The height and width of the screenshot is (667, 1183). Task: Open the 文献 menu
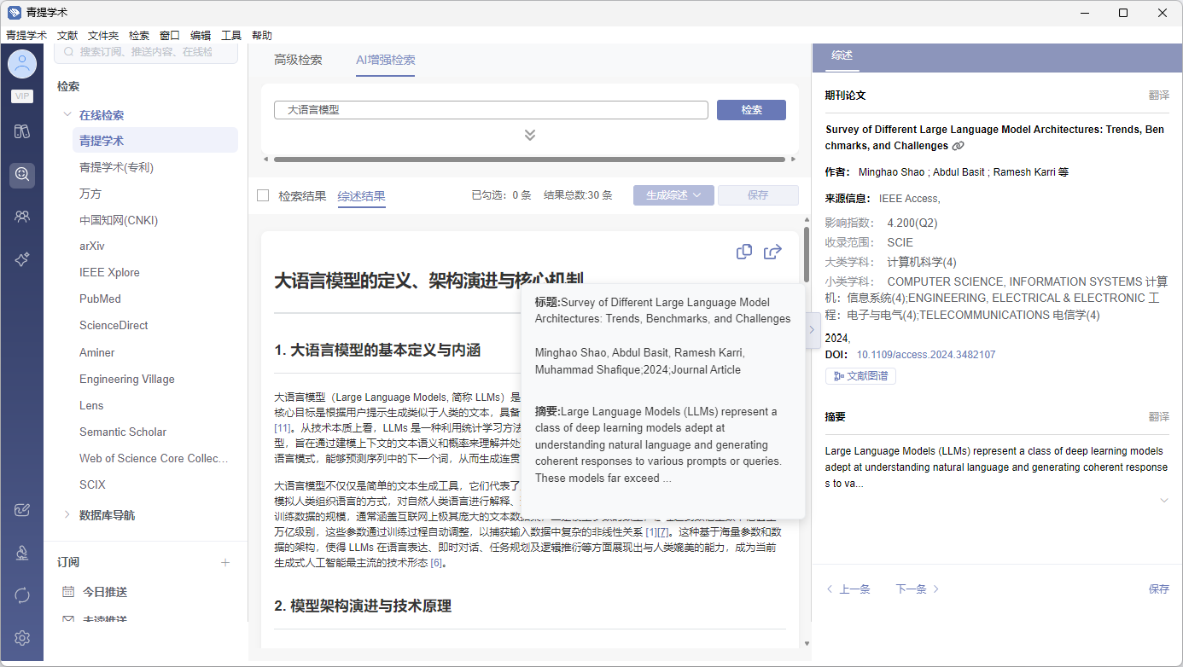point(67,36)
